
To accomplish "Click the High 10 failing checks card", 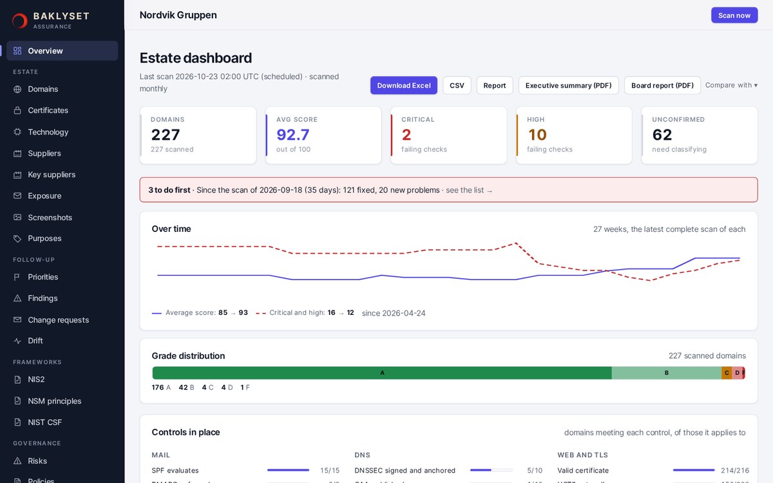I will (574, 135).
